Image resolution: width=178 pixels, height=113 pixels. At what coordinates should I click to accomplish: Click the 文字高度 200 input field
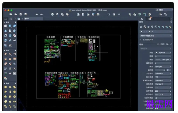tap(161, 91)
